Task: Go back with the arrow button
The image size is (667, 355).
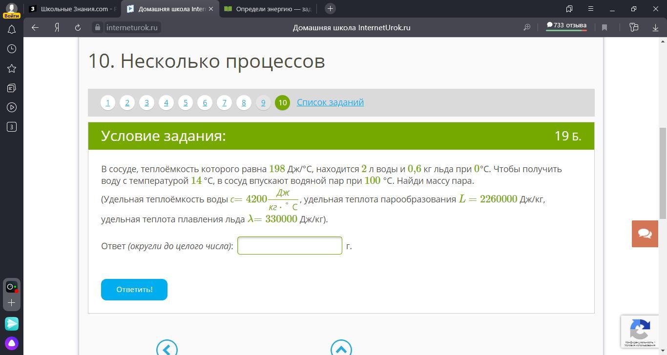Action: click(x=35, y=28)
